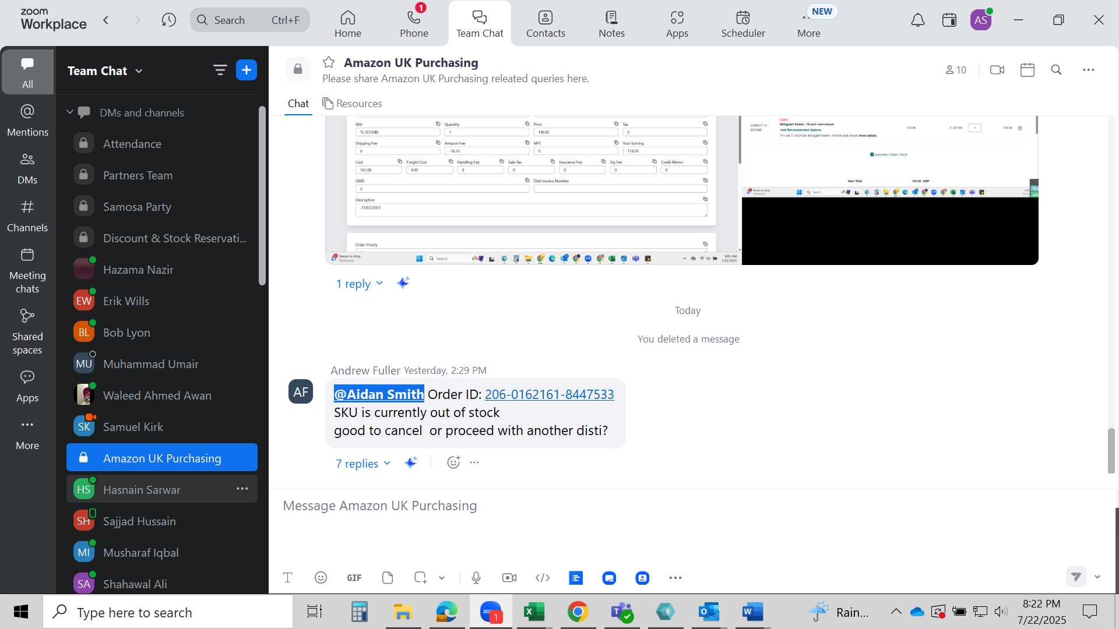1119x629 pixels.
Task: Click the filter chats icon
Action: 220,70
